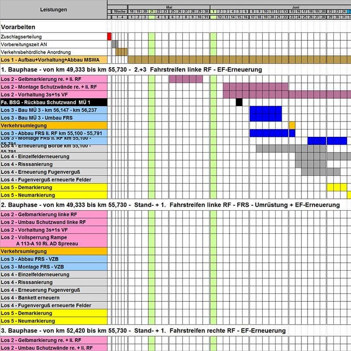Select the black Rückbau Schutzwand MÜ 1 marker
The width and height of the screenshot is (351, 351).
[x=239, y=102]
